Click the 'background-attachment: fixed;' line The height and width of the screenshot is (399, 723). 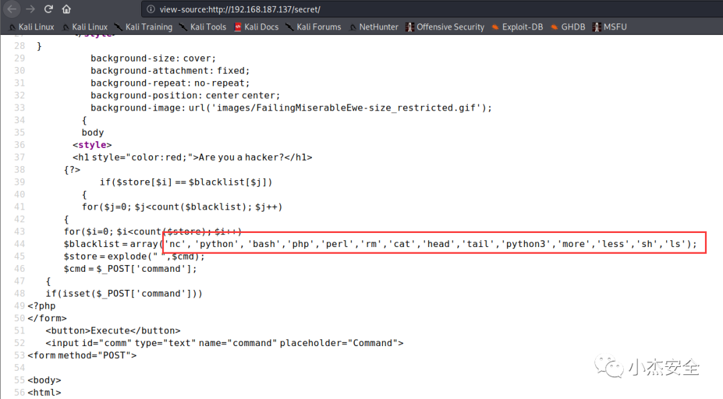tap(170, 70)
